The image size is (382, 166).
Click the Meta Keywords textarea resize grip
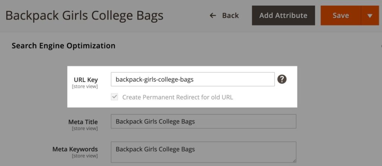294,161
